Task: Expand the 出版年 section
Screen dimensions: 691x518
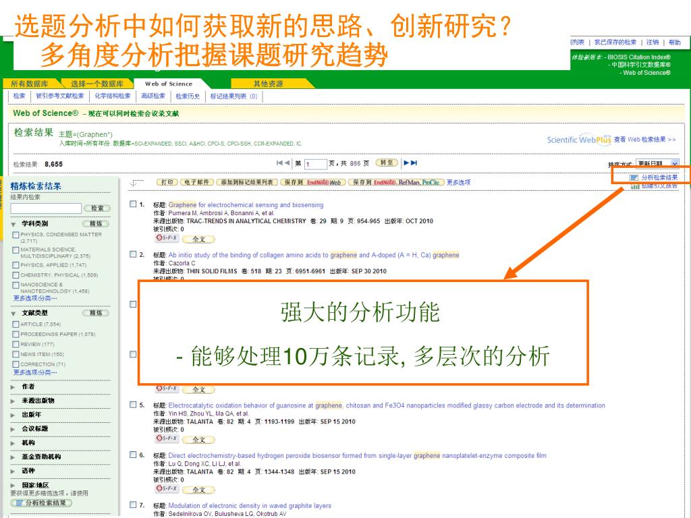Action: (x=13, y=415)
